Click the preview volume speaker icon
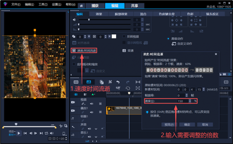This screenshot has width=233, height=144. pyautogui.click(x=52, y=133)
